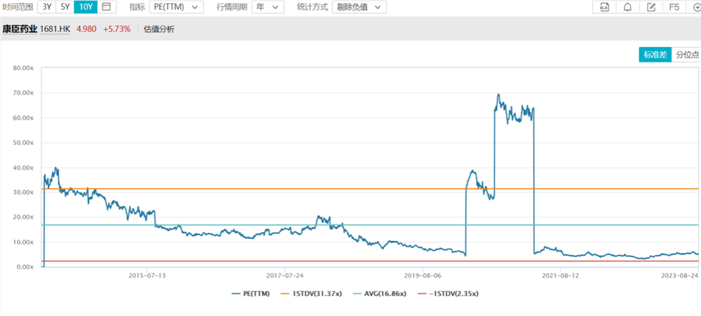Click the notification bell icon

coord(627,7)
